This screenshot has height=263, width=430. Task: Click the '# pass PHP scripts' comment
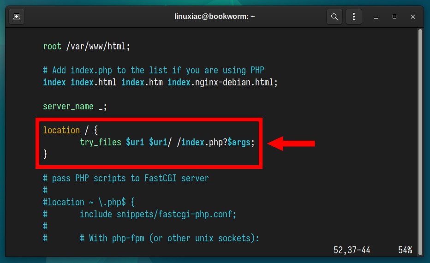point(125,178)
